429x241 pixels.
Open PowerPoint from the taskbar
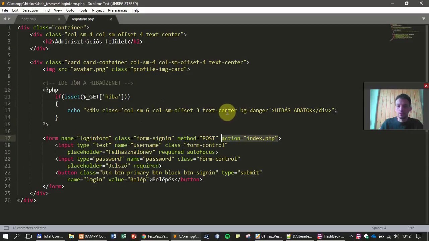(134, 236)
